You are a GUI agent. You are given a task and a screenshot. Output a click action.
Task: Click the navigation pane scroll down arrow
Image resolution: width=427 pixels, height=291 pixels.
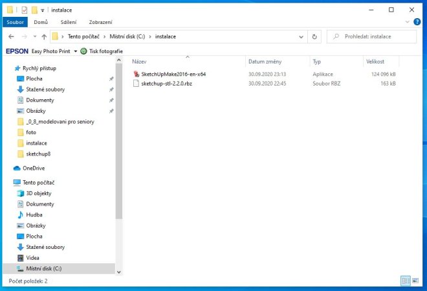pos(119,272)
